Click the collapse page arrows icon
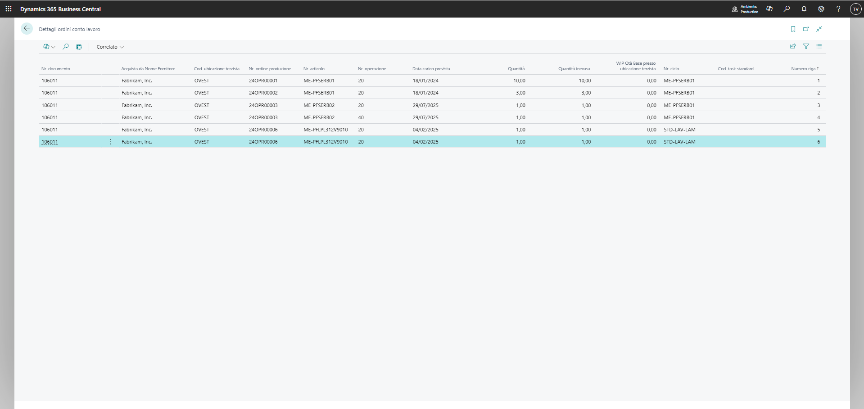The height and width of the screenshot is (409, 864). click(819, 29)
